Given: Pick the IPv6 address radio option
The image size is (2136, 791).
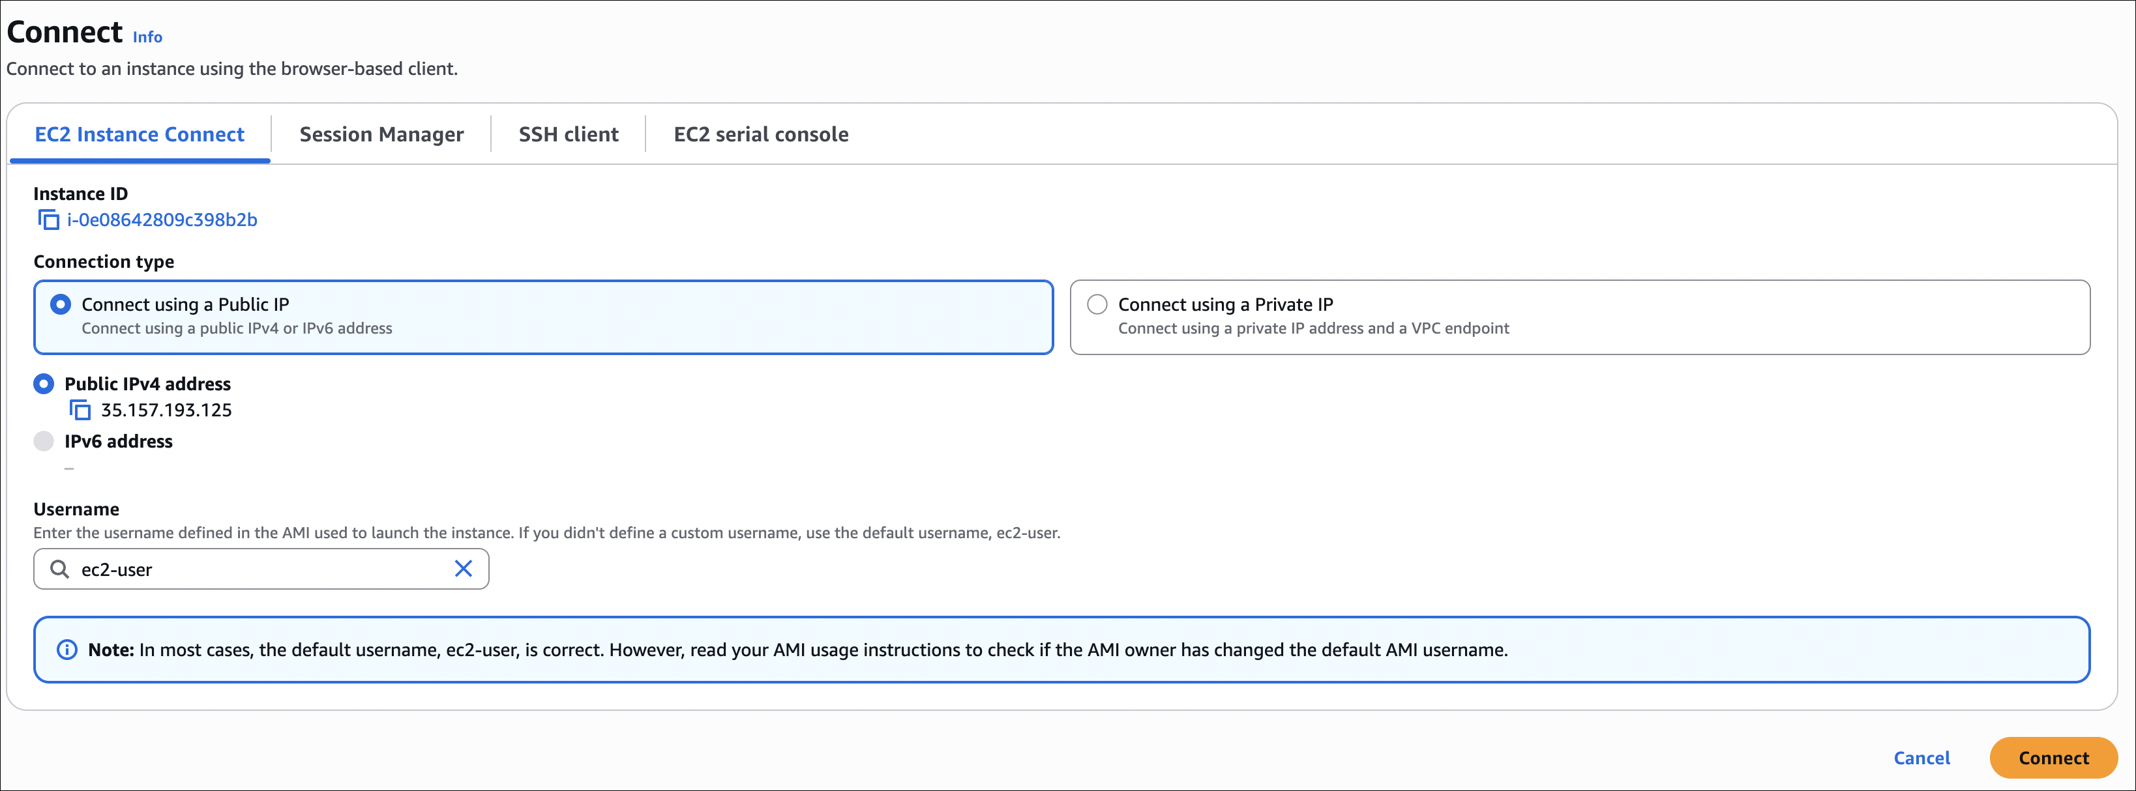Looking at the screenshot, I should (x=44, y=442).
